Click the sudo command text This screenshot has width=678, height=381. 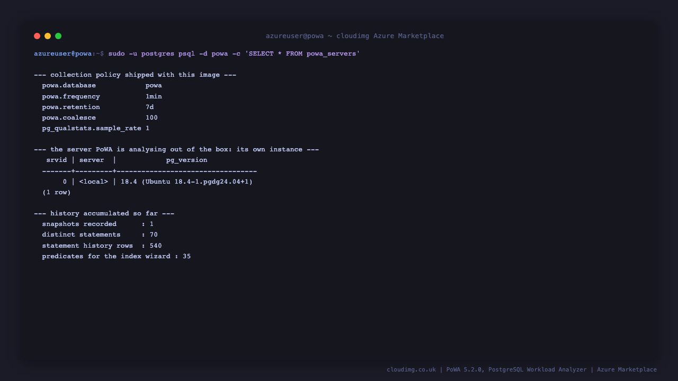117,53
